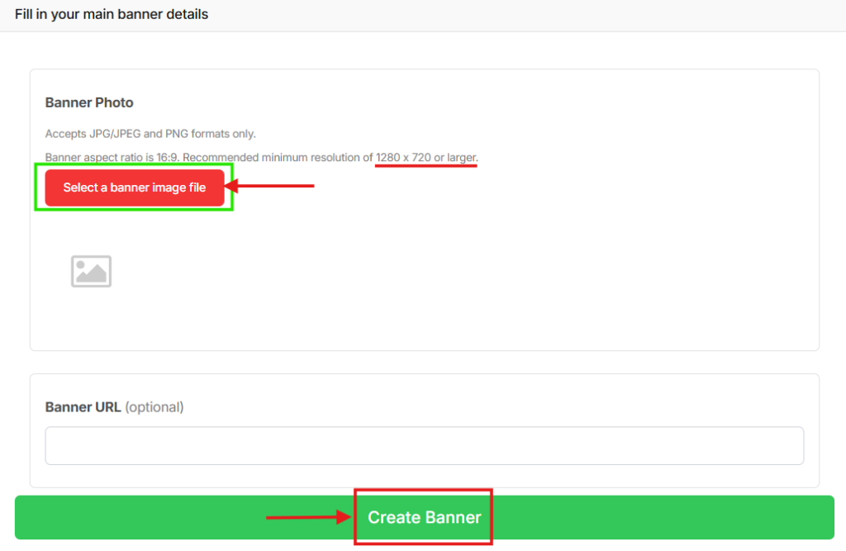
Task: Click the Banner URL field label
Action: coord(83,407)
